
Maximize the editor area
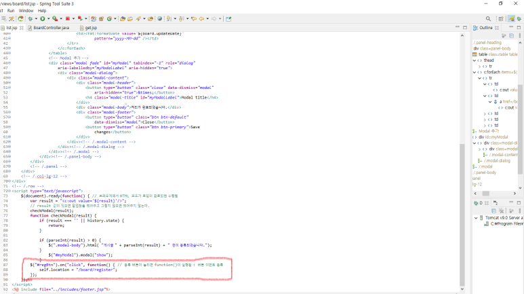click(x=465, y=27)
